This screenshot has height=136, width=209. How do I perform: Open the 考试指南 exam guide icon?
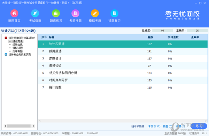coord(35,13)
